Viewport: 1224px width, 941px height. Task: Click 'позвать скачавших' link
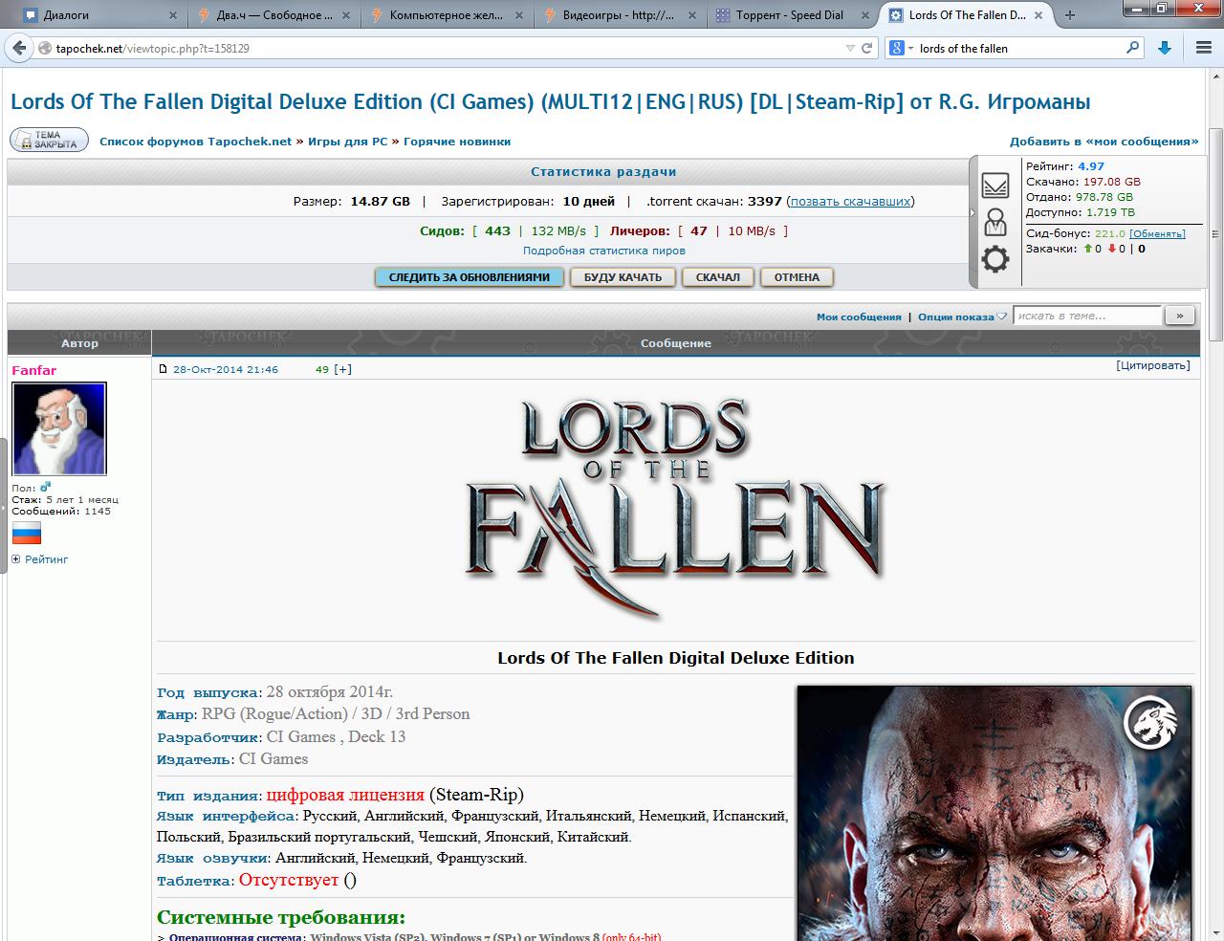(x=850, y=202)
